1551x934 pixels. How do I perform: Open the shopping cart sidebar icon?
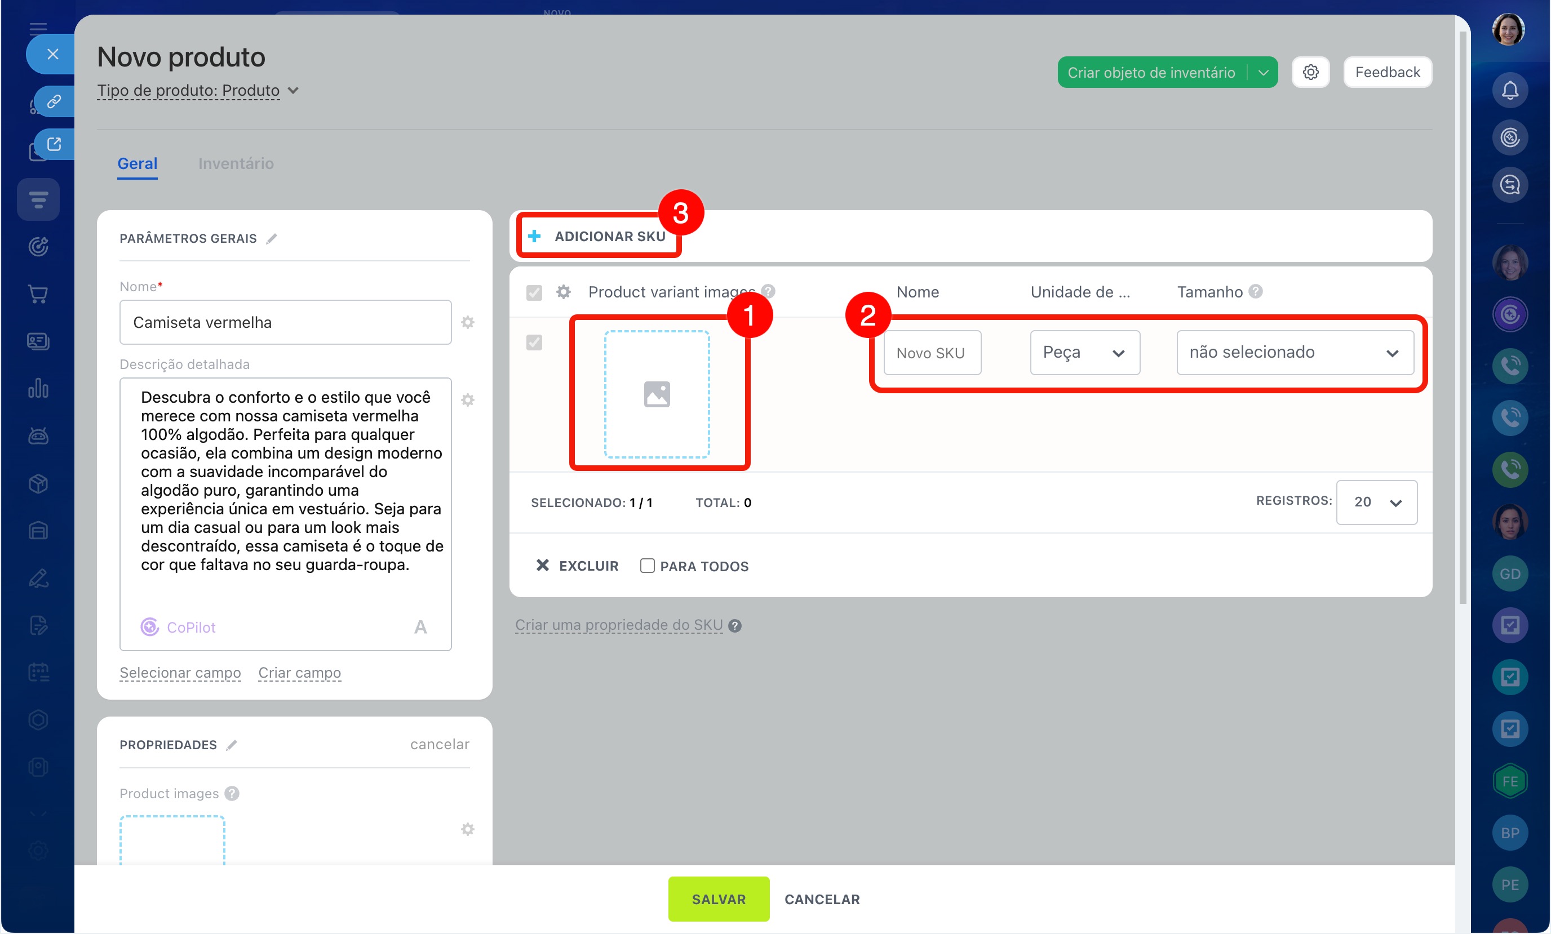click(38, 294)
